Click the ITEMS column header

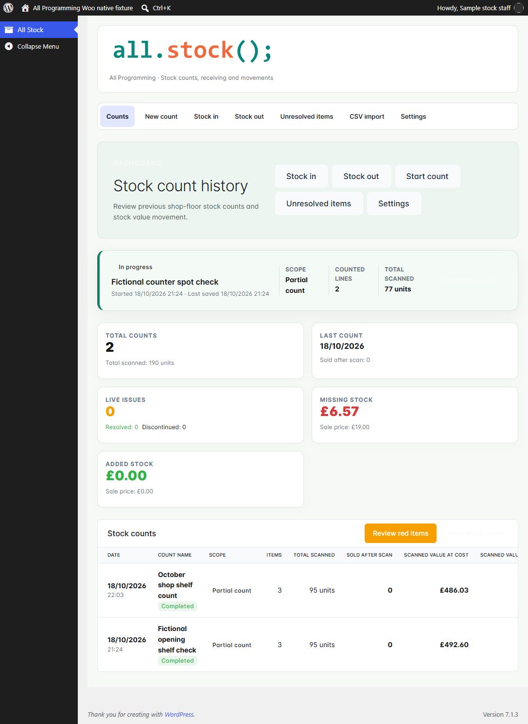[x=274, y=555]
